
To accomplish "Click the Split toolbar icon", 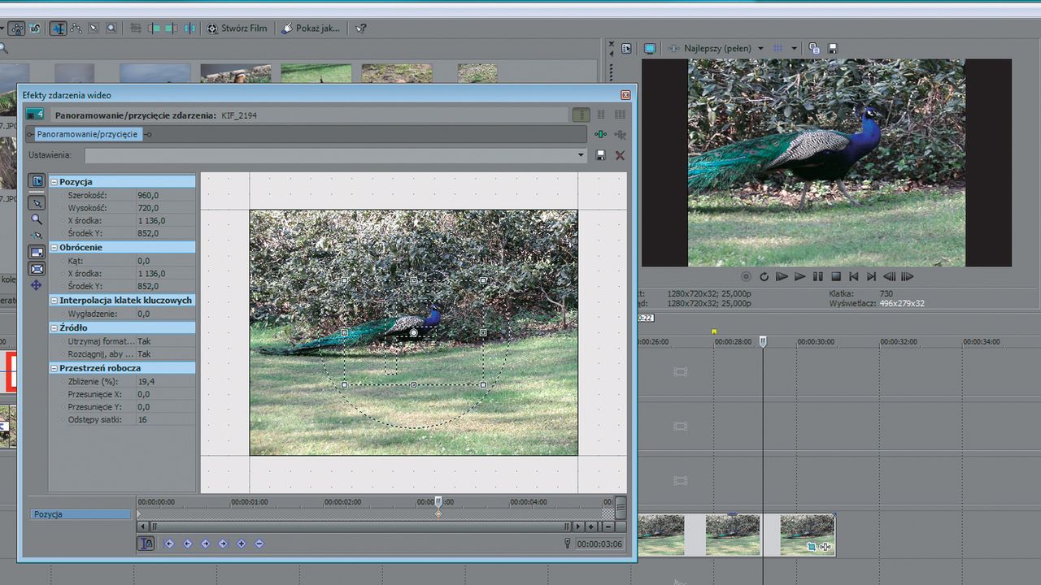I will (x=189, y=28).
